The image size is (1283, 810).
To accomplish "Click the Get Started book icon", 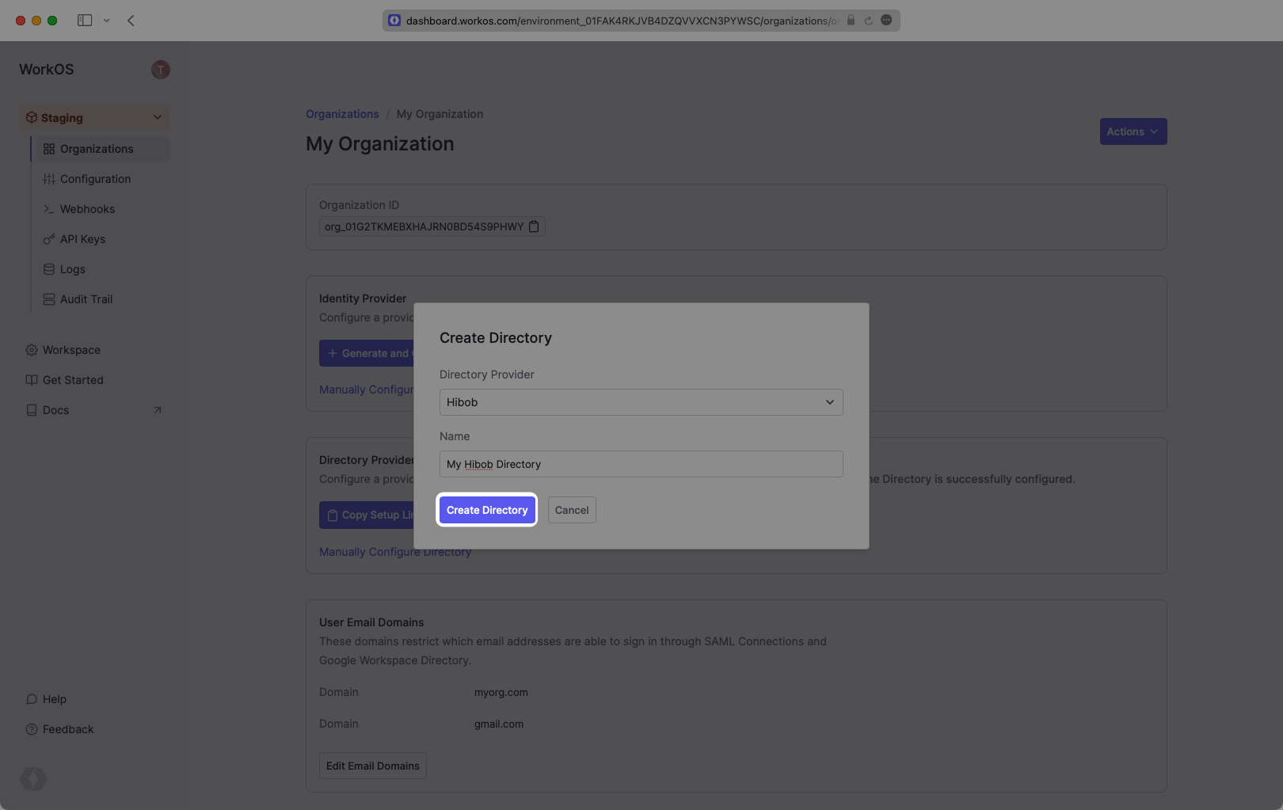I will pos(32,380).
